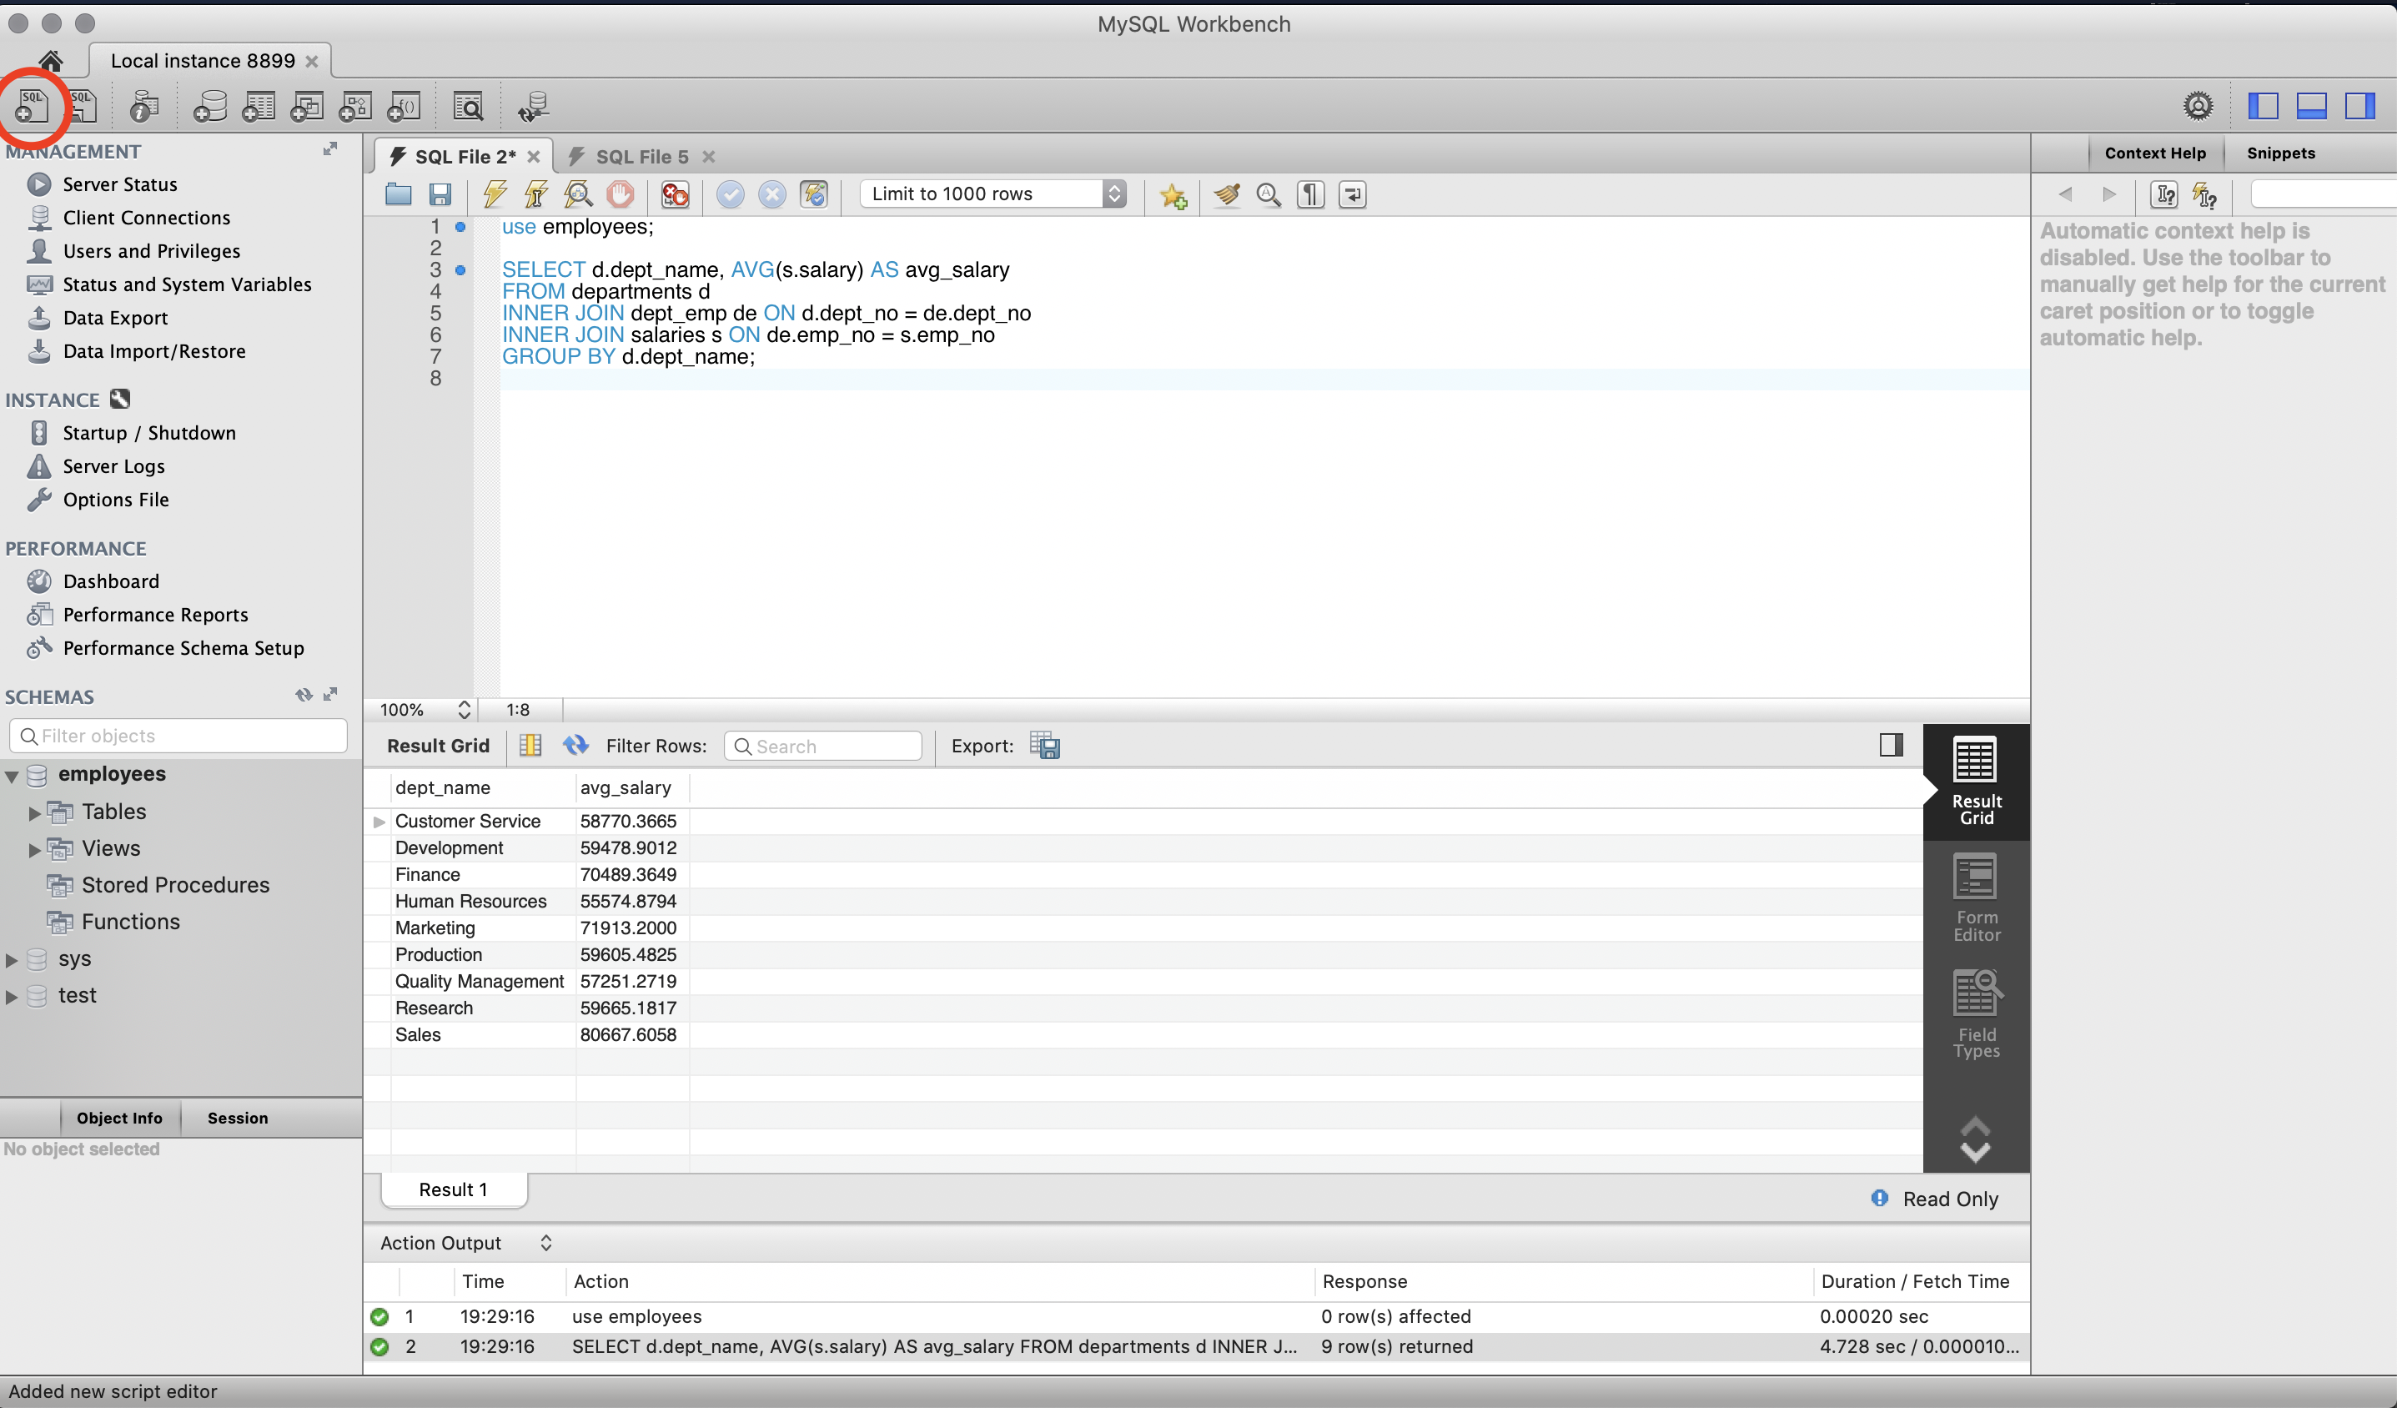Screen dimensions: 2397x1408
Task: Click the Stop Query execution icon
Action: pyautogui.click(x=620, y=193)
